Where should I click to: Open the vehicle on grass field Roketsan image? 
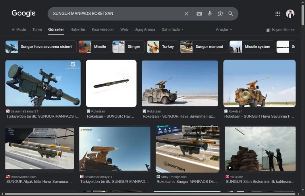[259, 83]
